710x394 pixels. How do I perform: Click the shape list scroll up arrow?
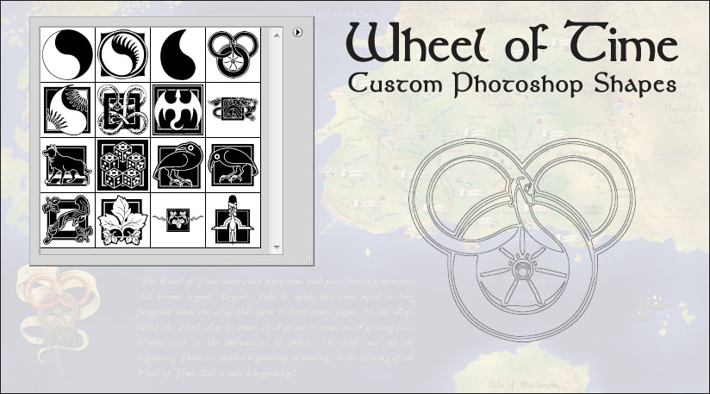277,34
